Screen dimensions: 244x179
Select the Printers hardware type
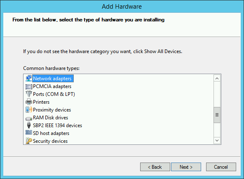pos(41,102)
